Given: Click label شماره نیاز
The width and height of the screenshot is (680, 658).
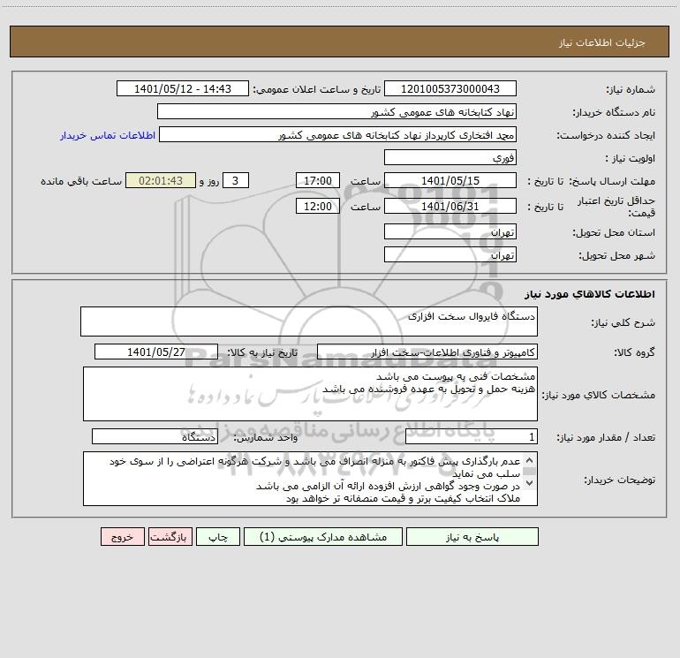Looking at the screenshot, I should [631, 90].
